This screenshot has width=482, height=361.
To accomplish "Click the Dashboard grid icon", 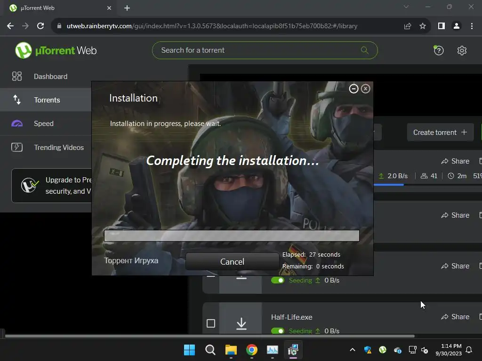I will [17, 76].
